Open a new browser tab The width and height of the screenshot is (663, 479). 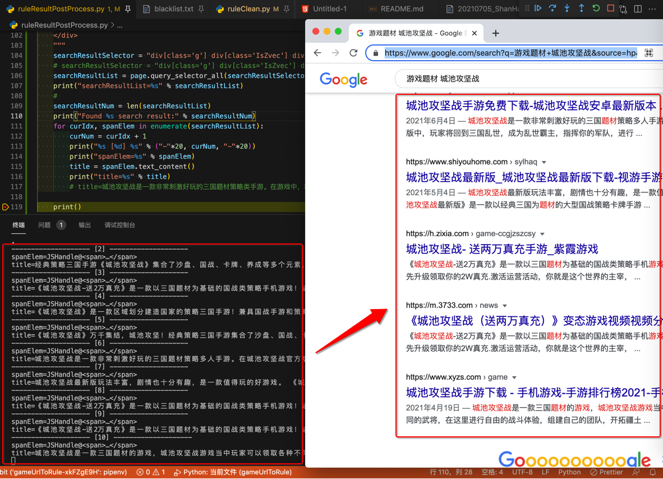pyautogui.click(x=495, y=33)
